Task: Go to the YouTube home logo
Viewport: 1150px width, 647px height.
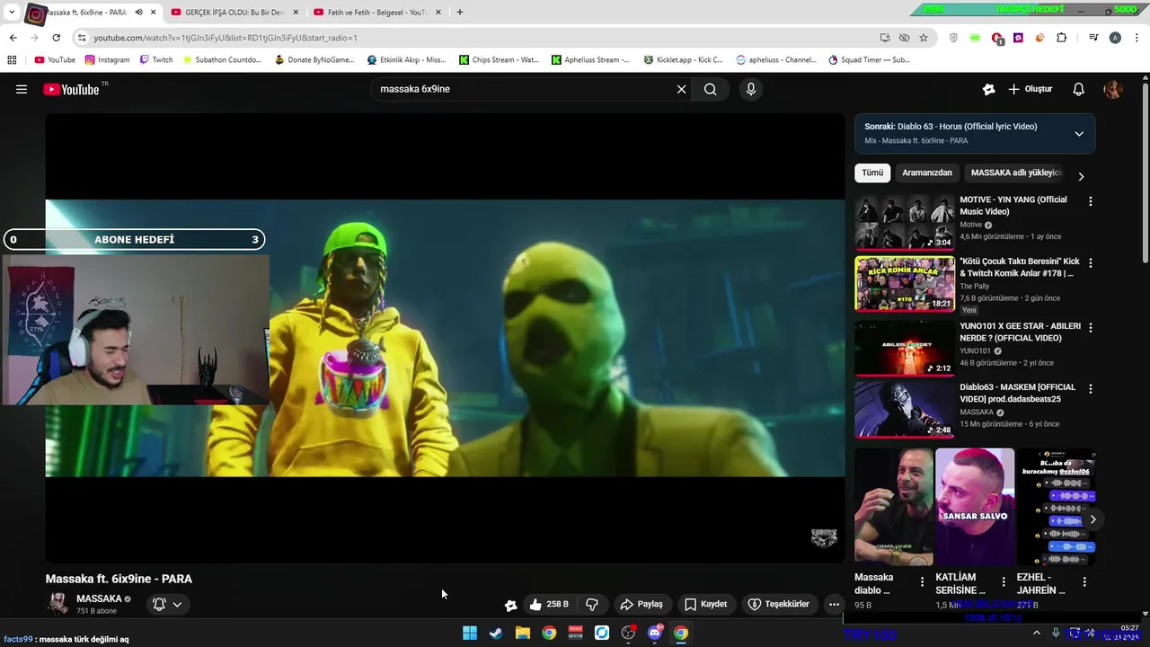Action: pos(71,89)
